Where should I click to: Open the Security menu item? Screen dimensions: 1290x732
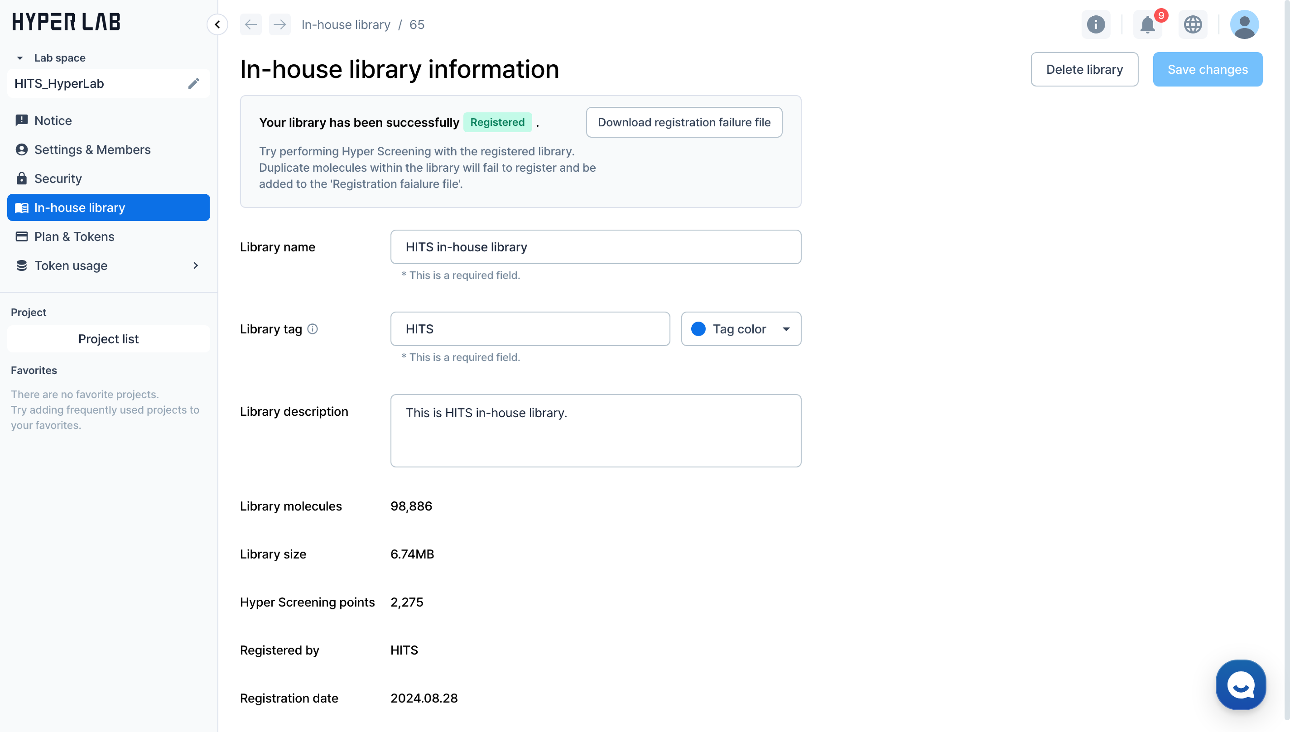click(x=58, y=179)
